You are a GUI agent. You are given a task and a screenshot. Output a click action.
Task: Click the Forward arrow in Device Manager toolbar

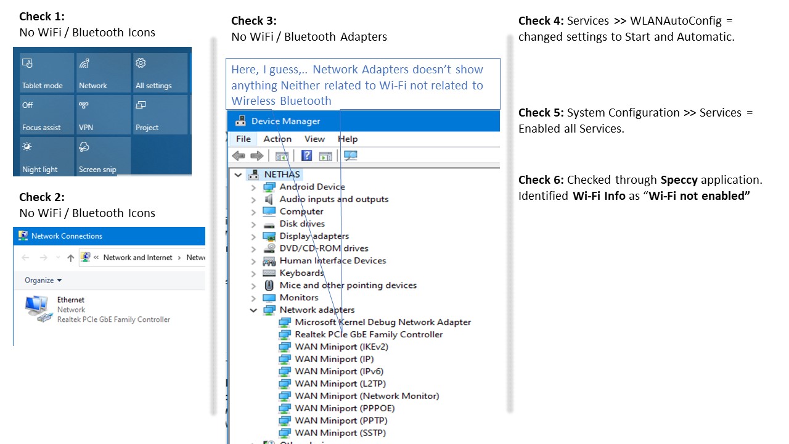point(256,156)
